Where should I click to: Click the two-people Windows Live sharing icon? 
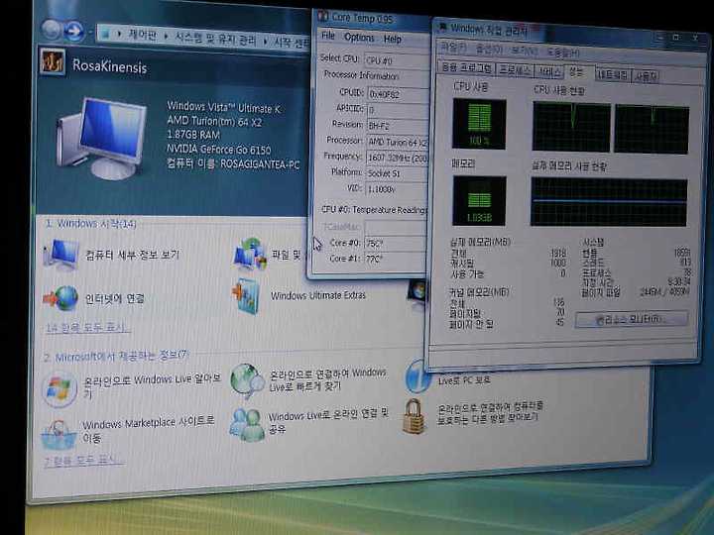pos(246,425)
